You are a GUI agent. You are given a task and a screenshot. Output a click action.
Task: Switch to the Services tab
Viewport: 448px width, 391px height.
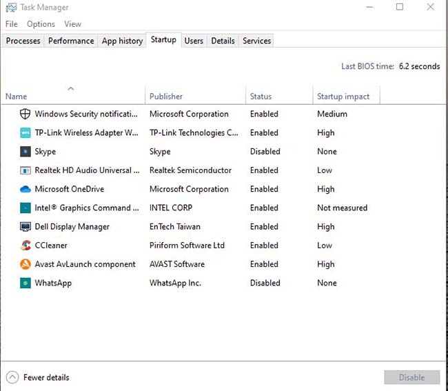(x=256, y=41)
